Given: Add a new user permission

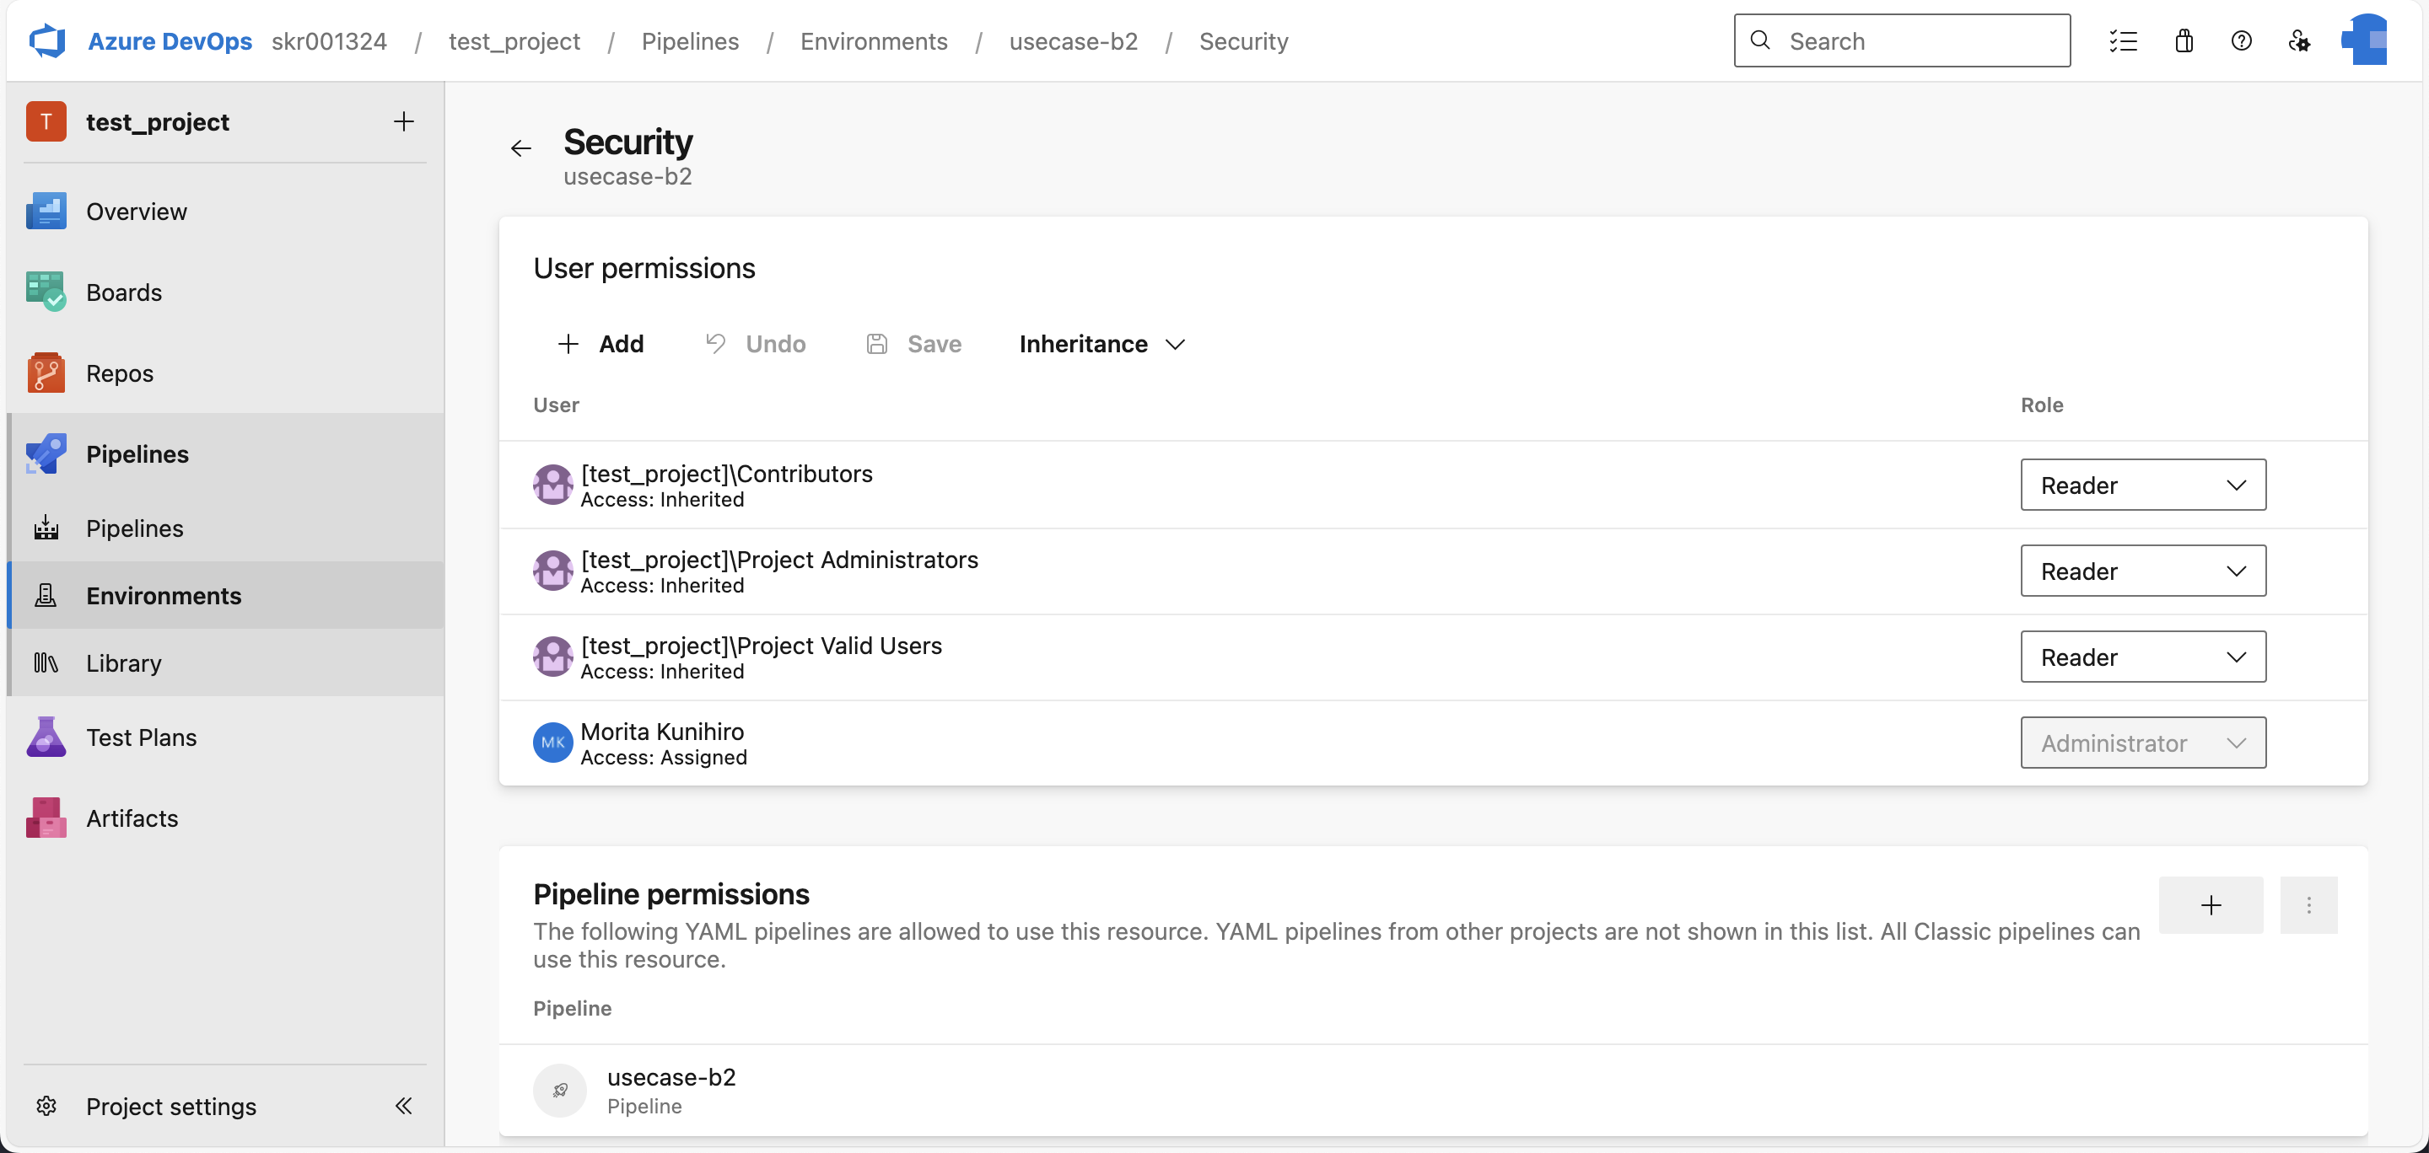Looking at the screenshot, I should pos(601,344).
